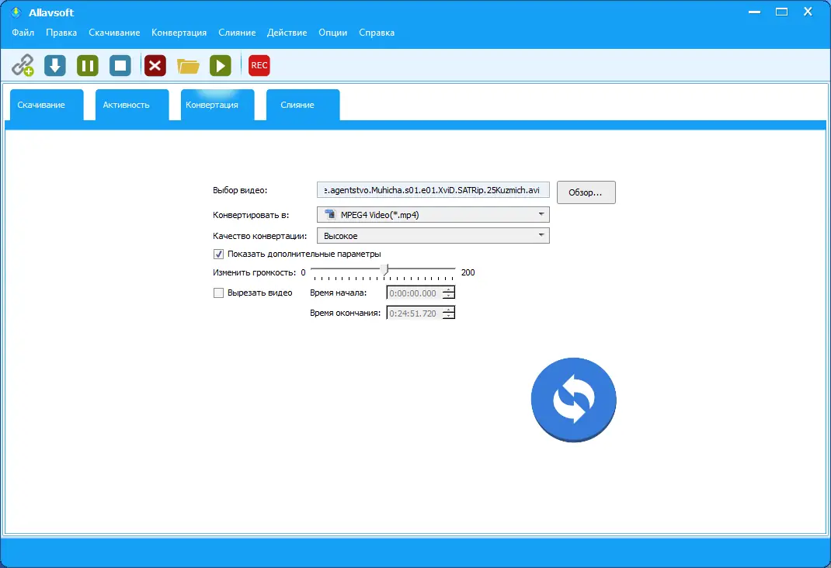Image resolution: width=831 pixels, height=568 pixels.
Task: Pause downloads using the green pause icon
Action: click(88, 66)
